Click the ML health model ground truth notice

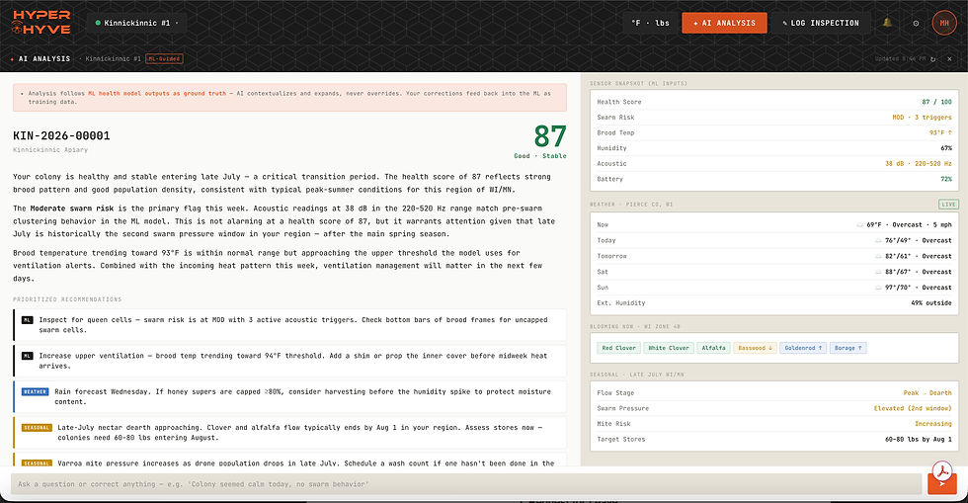coord(289,98)
